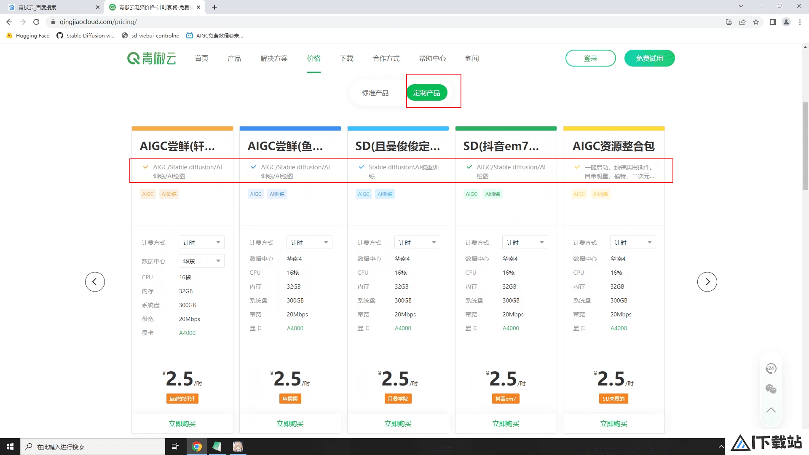Image resolution: width=809 pixels, height=455 pixels.
Task: Expand 计费方式 dropdown in SD(且曼俊俊定 card
Action: click(417, 242)
